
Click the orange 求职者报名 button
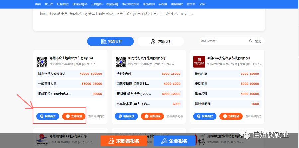124,141
